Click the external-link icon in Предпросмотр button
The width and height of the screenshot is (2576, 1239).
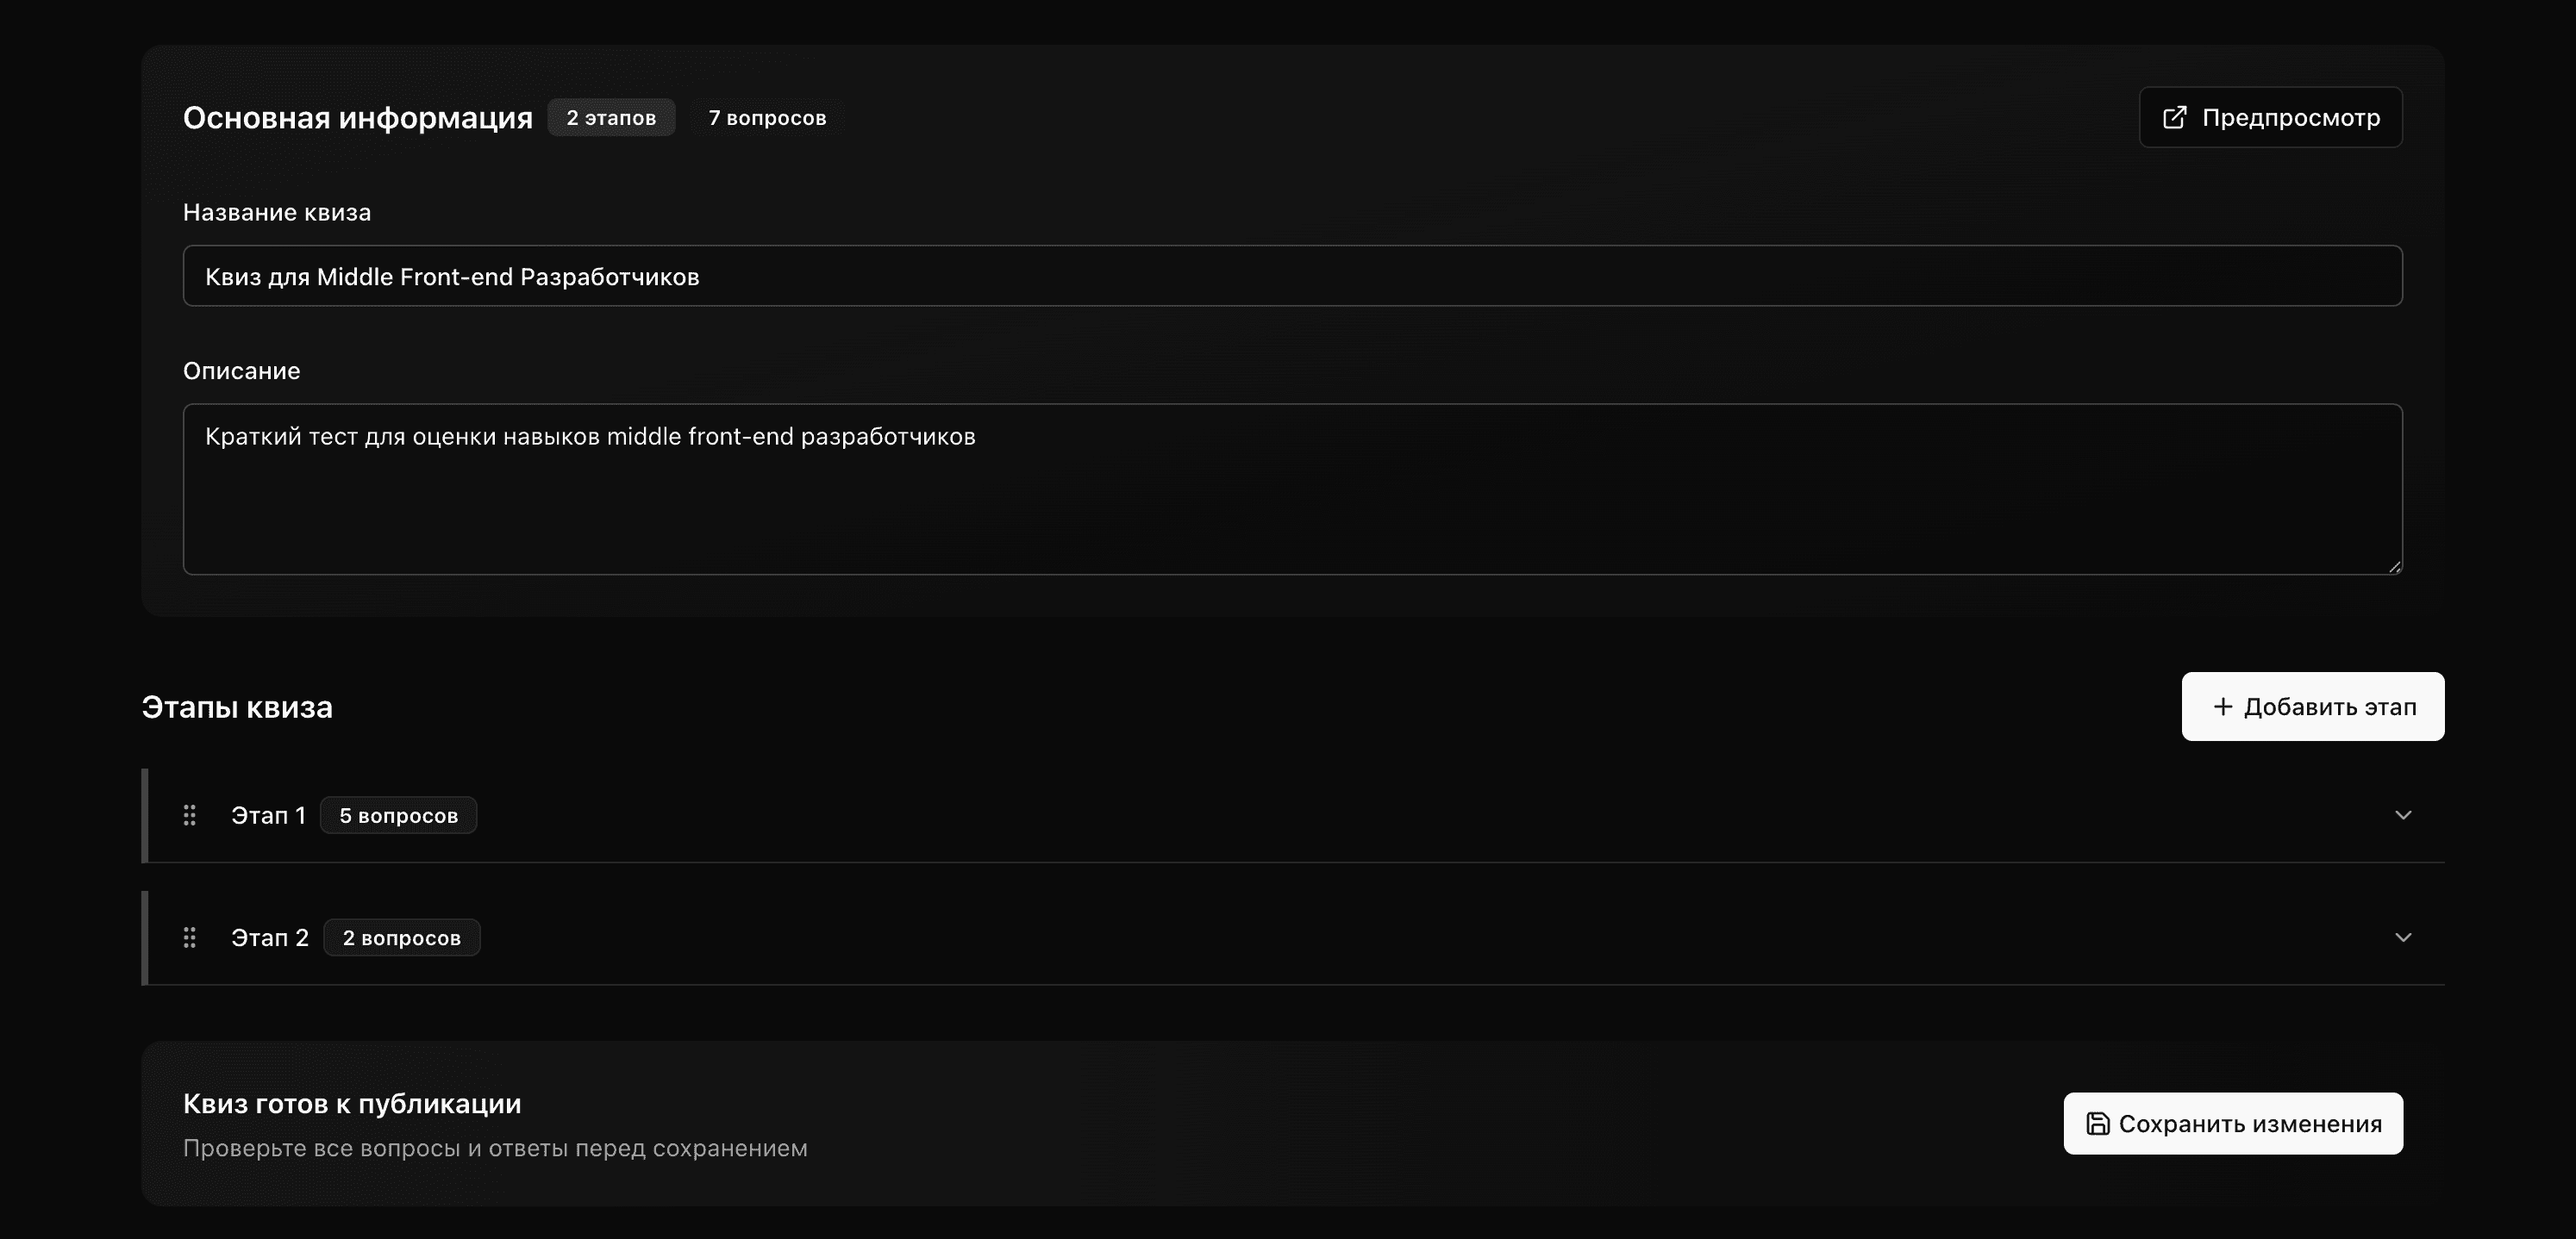click(2176, 117)
